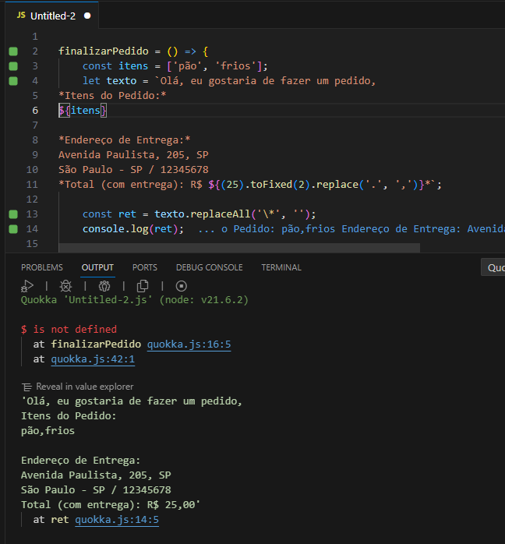The width and height of the screenshot is (505, 544).
Task: Open the TERMINAL panel tab
Action: tap(281, 267)
